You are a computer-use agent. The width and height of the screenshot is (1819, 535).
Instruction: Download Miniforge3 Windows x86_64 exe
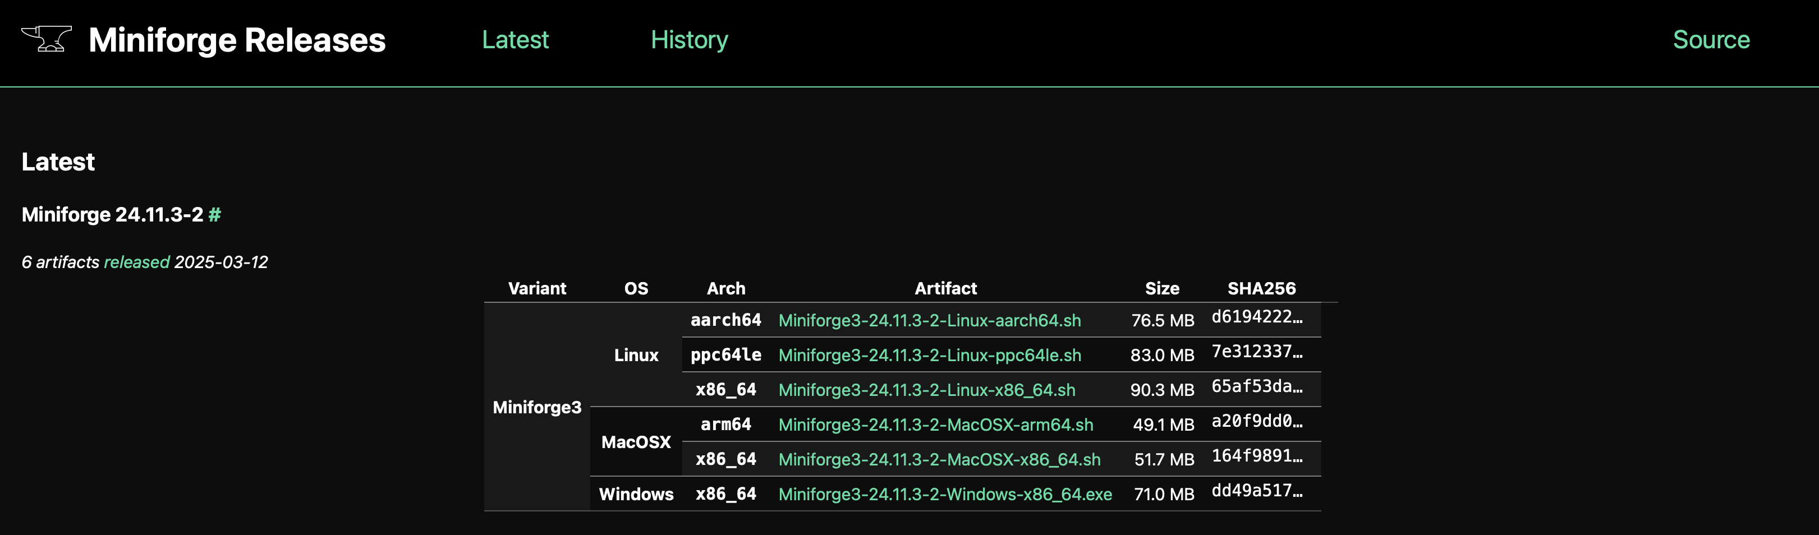point(945,494)
